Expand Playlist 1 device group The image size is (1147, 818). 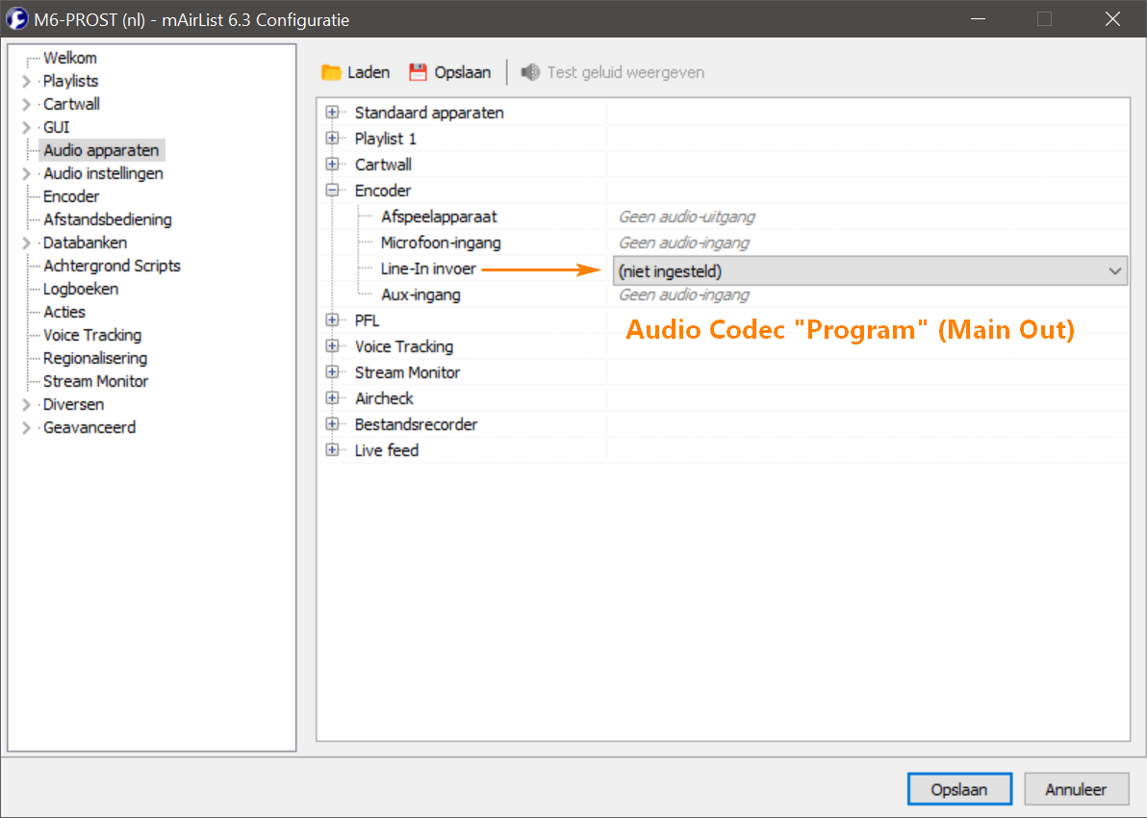(333, 139)
